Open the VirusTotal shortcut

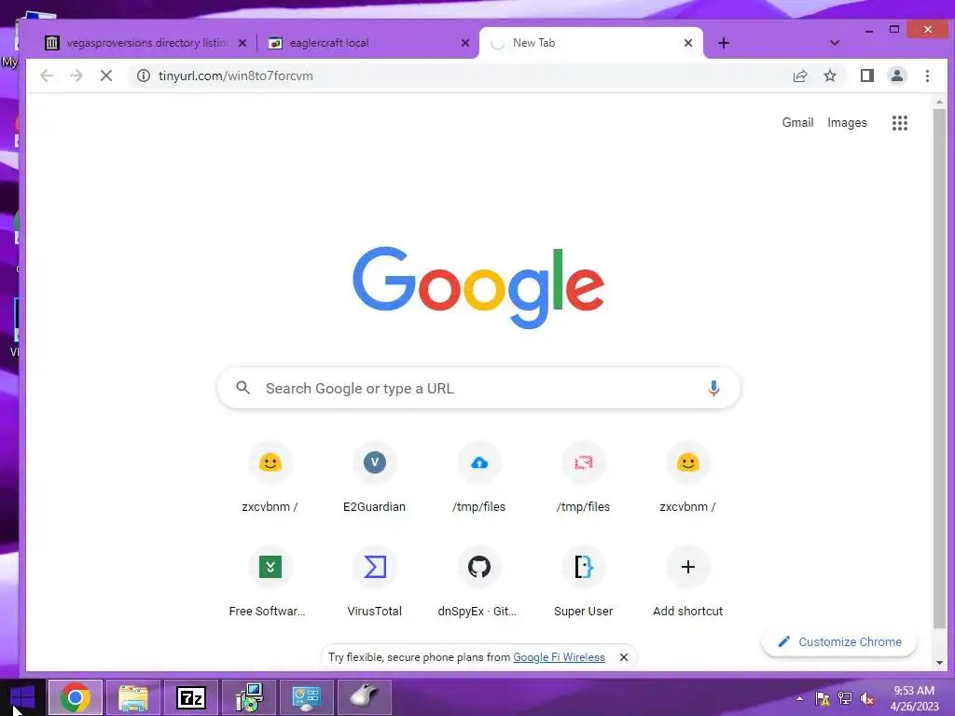[x=375, y=584]
